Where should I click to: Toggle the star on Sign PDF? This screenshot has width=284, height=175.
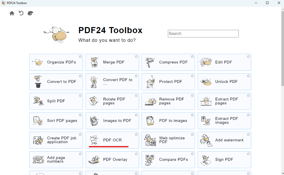point(248,154)
